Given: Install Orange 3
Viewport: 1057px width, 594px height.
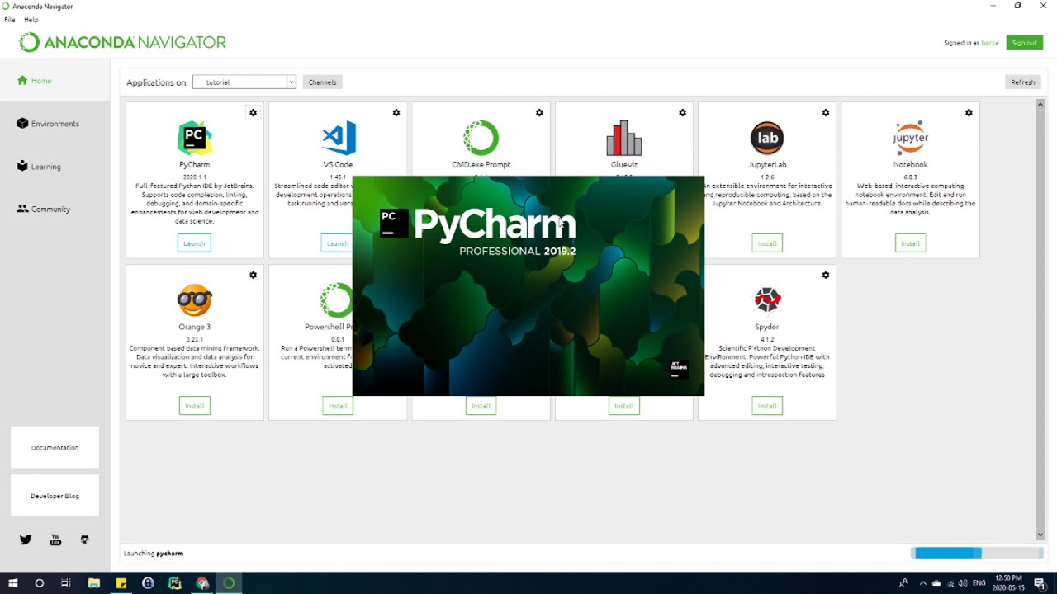Looking at the screenshot, I should pos(195,406).
